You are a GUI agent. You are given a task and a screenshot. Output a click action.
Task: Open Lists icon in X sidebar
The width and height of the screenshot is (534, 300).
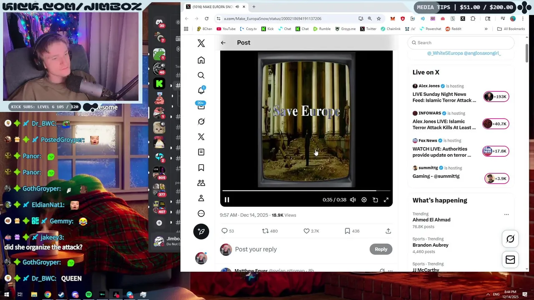(x=201, y=152)
